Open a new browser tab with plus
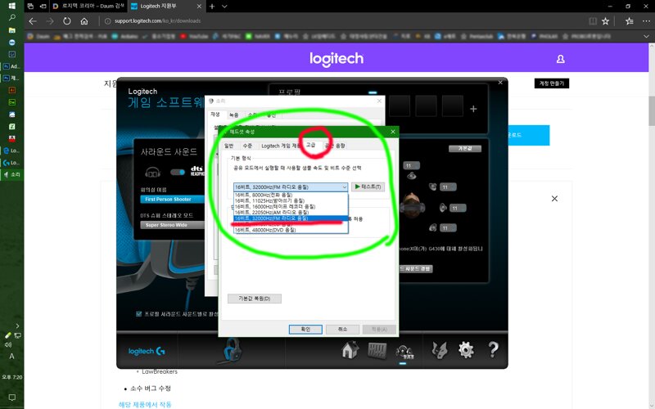 click(x=212, y=7)
